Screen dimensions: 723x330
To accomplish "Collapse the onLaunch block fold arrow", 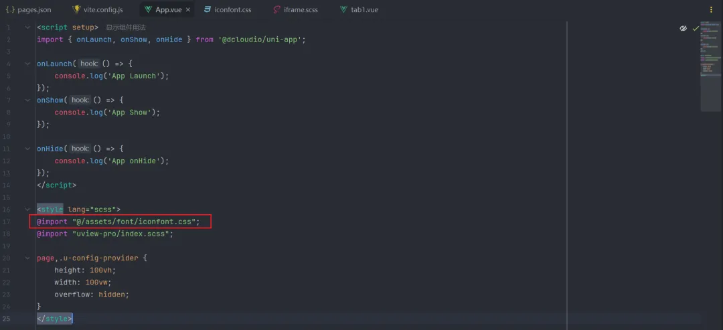I will [27, 64].
